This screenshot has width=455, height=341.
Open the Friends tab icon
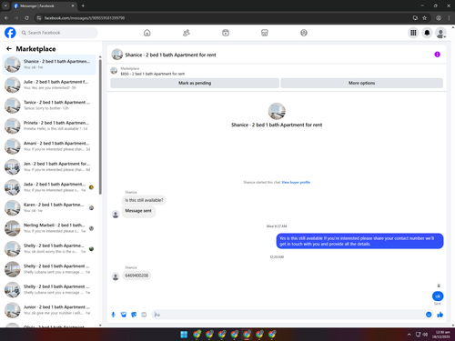tap(187, 33)
